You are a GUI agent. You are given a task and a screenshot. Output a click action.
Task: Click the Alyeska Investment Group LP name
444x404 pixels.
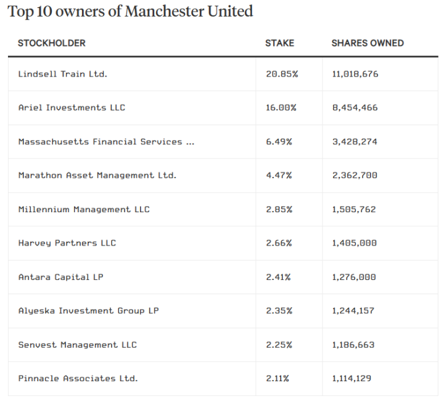pyautogui.click(x=88, y=311)
